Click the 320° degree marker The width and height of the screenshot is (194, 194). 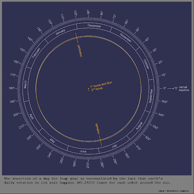pos(148,138)
